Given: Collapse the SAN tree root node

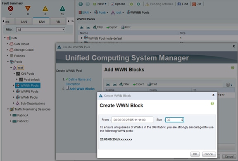Looking at the screenshot, I should [5, 38].
